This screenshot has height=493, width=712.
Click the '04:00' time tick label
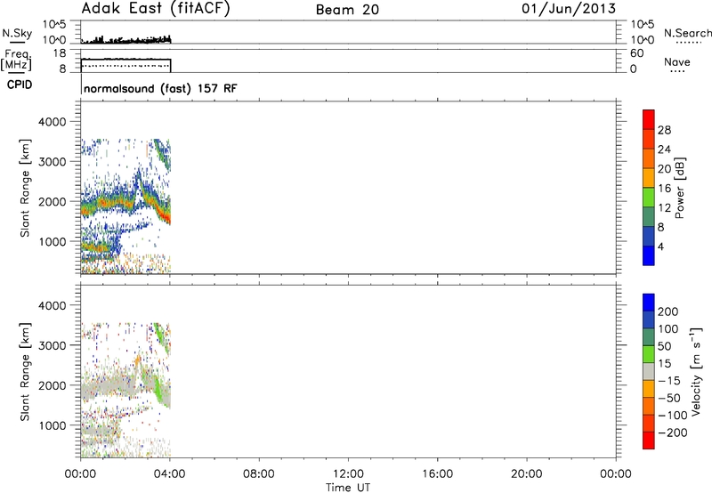coord(170,474)
